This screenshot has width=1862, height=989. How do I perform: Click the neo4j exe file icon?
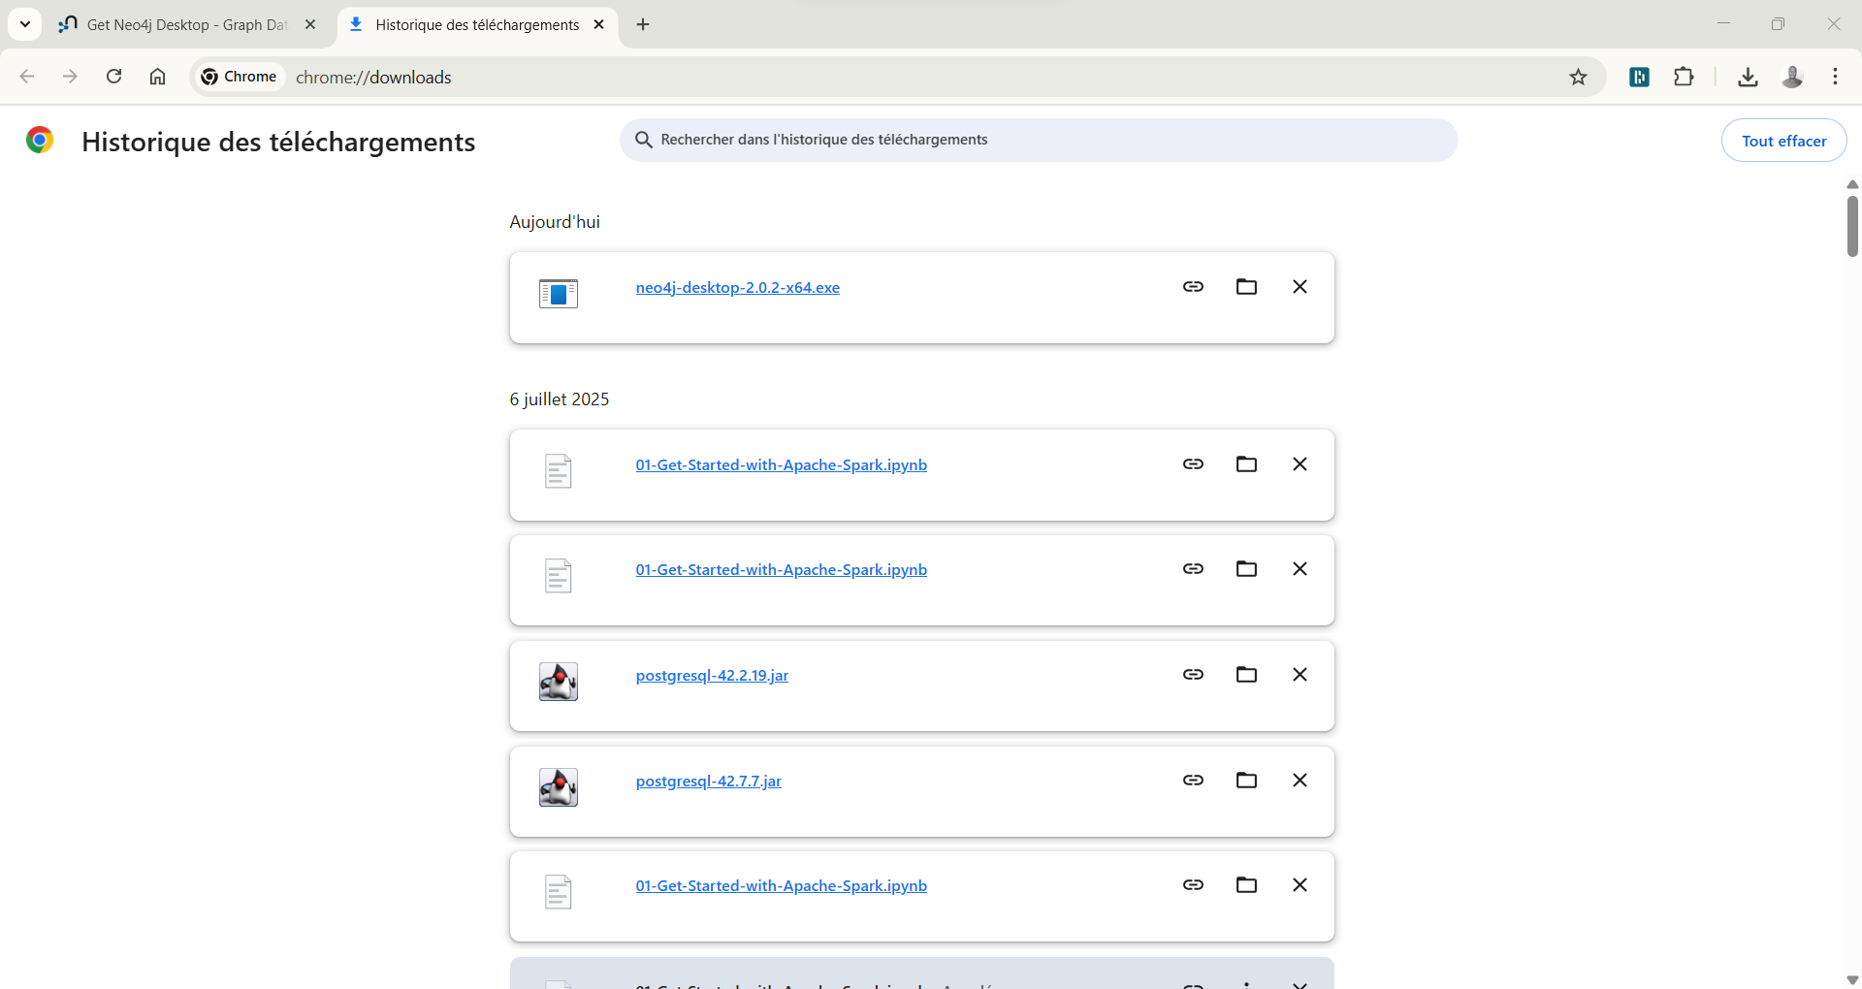coord(559,293)
